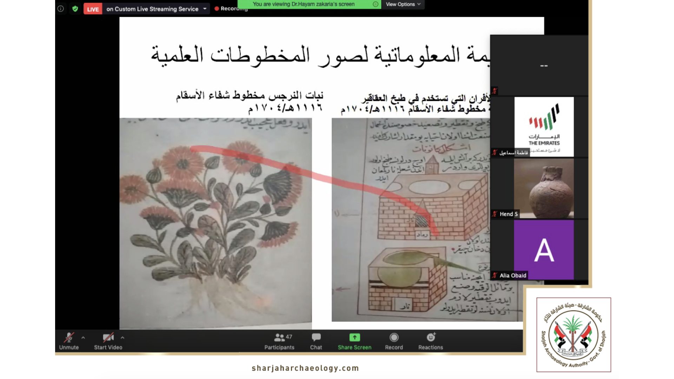The width and height of the screenshot is (674, 379).
Task: Open the Participants panel
Action: pos(279,341)
